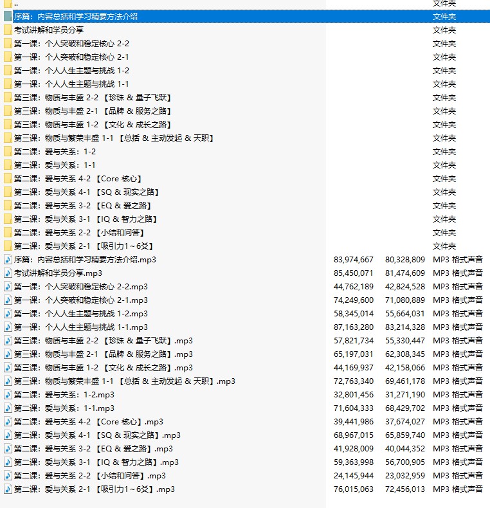This screenshot has width=490, height=508.
Task: Select the highlighted 序篇：内容总括和学习精要方法介绍 folder
Action: pos(76,17)
